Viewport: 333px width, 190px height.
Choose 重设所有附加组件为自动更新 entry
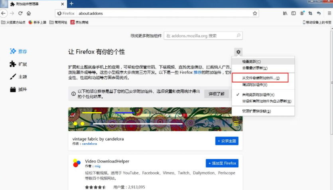[x=263, y=101]
